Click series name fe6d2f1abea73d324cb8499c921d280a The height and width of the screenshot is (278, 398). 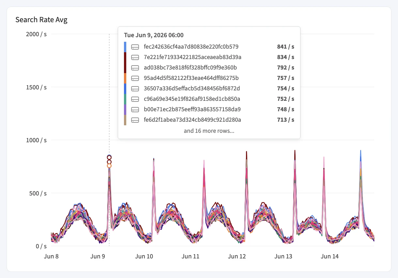click(x=192, y=120)
